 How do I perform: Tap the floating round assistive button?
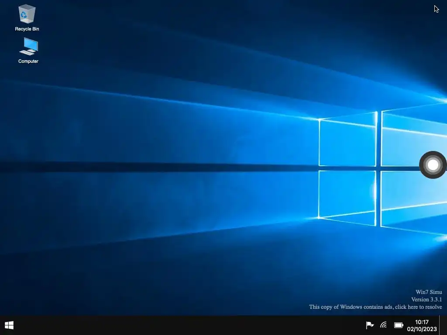433,164
